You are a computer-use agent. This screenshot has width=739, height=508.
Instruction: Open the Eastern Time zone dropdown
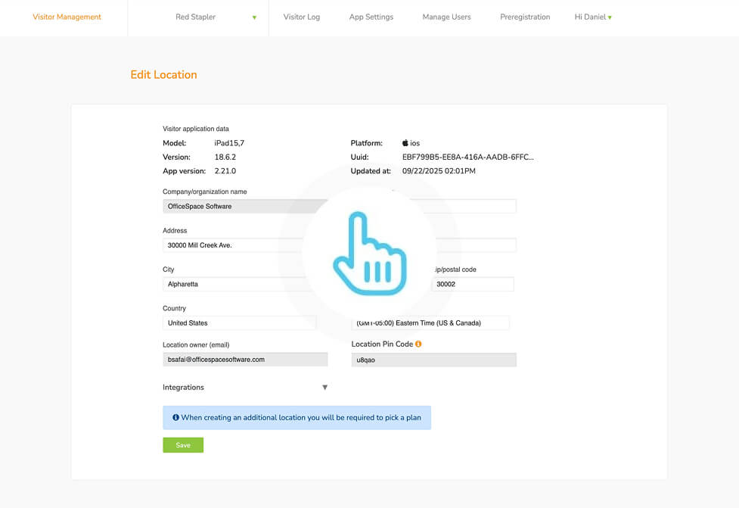430,323
